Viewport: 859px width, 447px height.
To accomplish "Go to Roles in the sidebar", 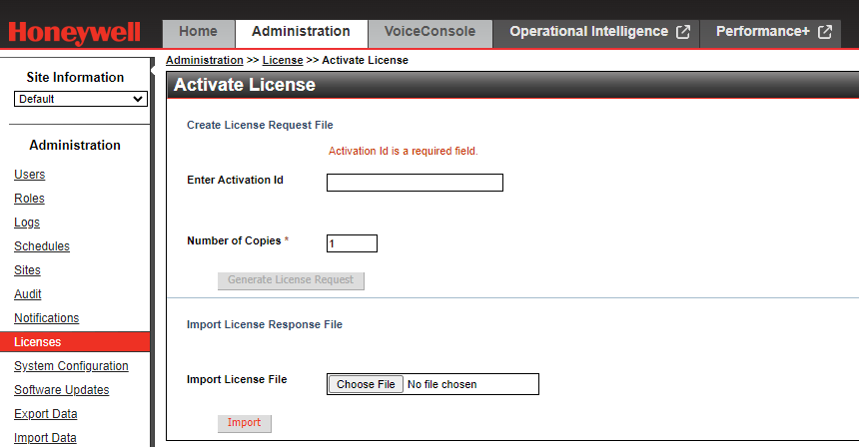I will tap(29, 199).
